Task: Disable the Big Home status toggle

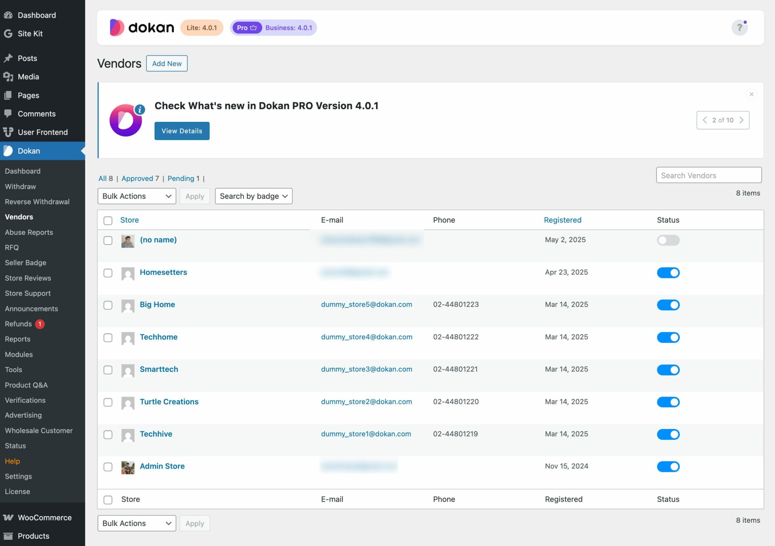Action: coord(668,305)
